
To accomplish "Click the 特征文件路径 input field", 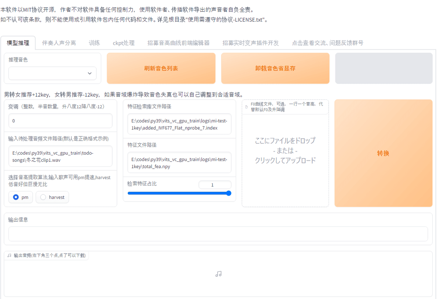I will click(179, 162).
